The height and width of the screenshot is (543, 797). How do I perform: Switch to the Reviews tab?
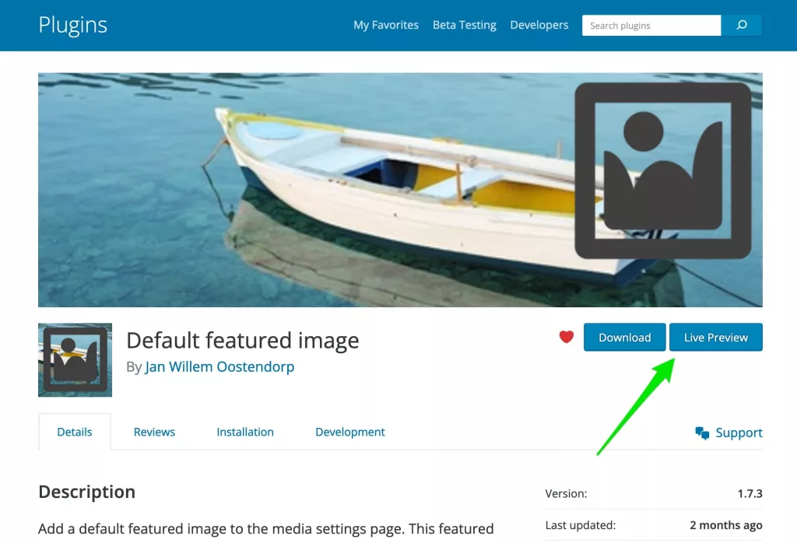click(154, 432)
